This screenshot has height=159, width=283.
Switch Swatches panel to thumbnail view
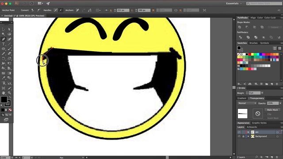click(x=279, y=48)
